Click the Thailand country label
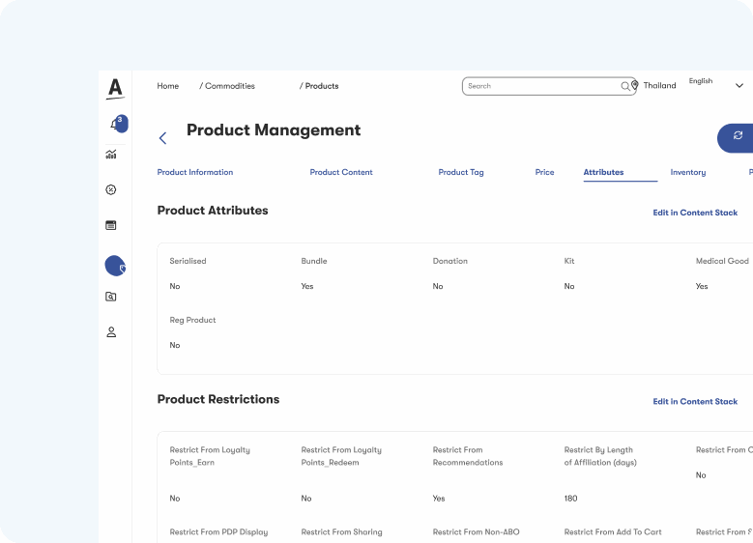 [x=659, y=85]
